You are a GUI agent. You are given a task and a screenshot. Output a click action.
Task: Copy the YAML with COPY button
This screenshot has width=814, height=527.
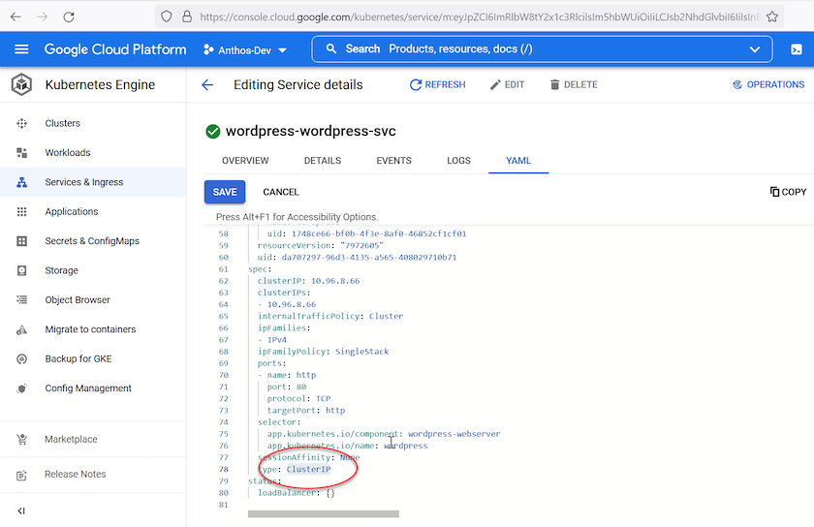pos(788,192)
